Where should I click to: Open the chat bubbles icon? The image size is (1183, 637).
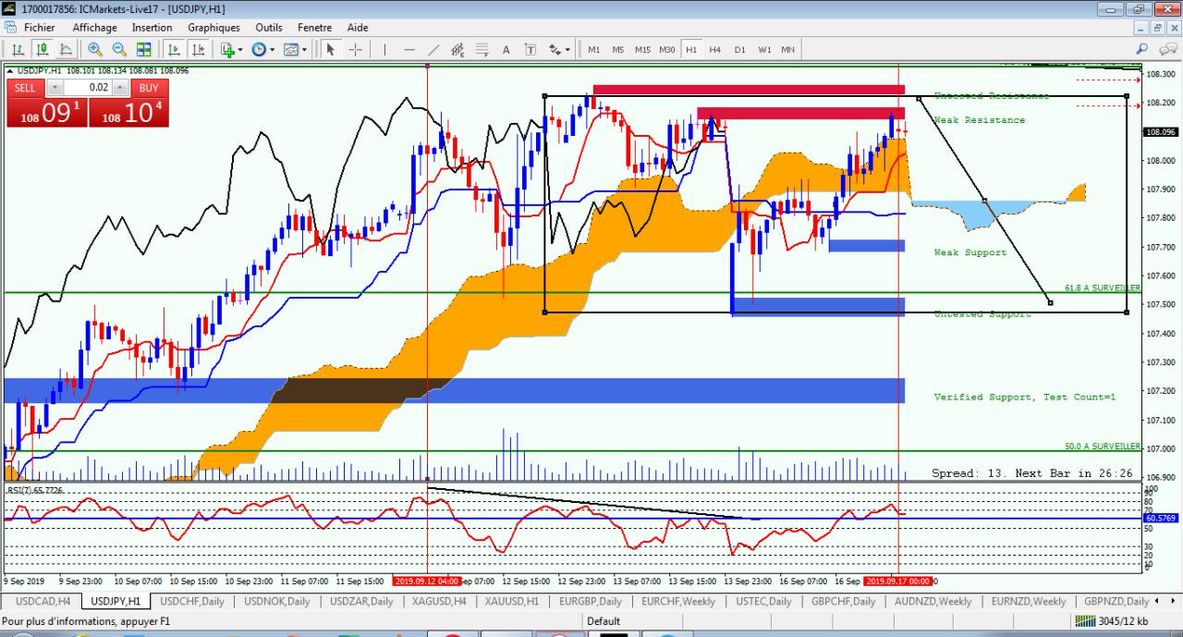click(x=1166, y=49)
